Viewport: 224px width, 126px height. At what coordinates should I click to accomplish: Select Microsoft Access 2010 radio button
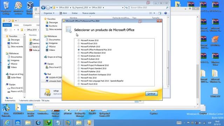[x=78, y=41]
